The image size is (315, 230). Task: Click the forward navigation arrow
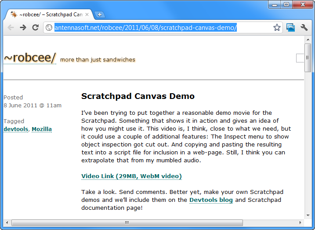coord(23,28)
